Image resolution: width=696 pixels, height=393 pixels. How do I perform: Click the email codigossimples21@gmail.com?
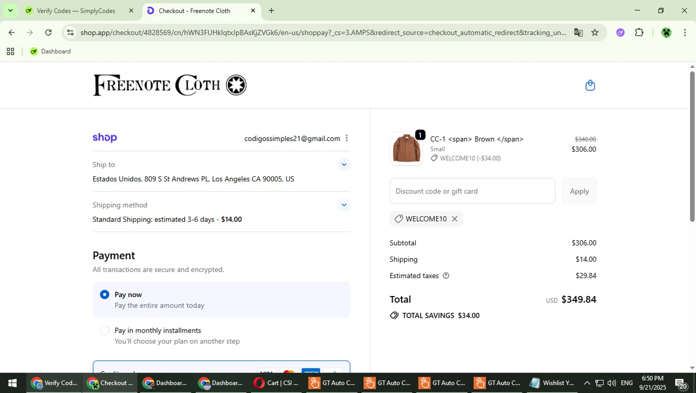tap(292, 138)
